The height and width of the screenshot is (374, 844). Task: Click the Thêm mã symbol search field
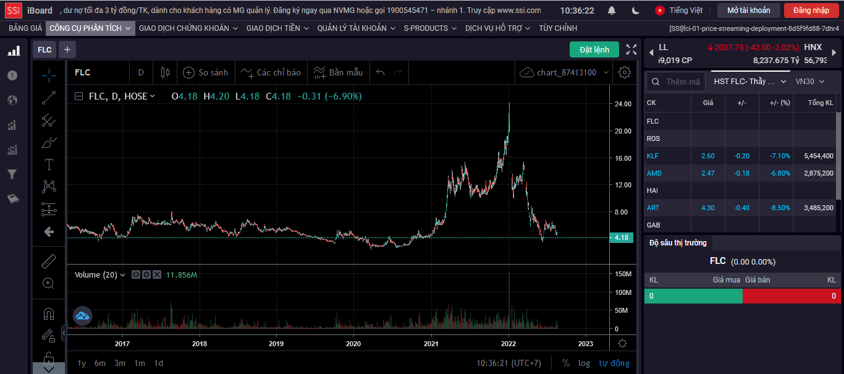676,82
